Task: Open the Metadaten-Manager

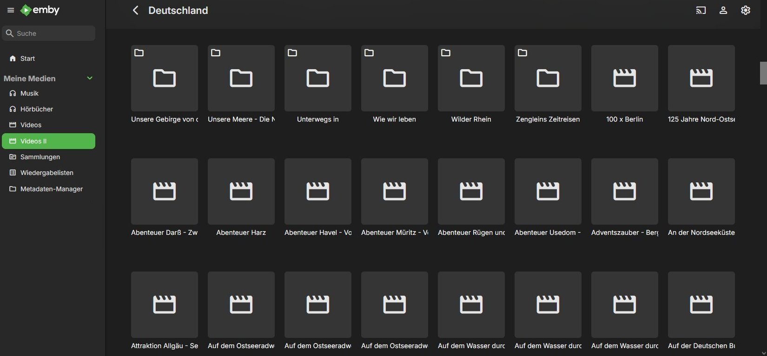Action: click(51, 189)
